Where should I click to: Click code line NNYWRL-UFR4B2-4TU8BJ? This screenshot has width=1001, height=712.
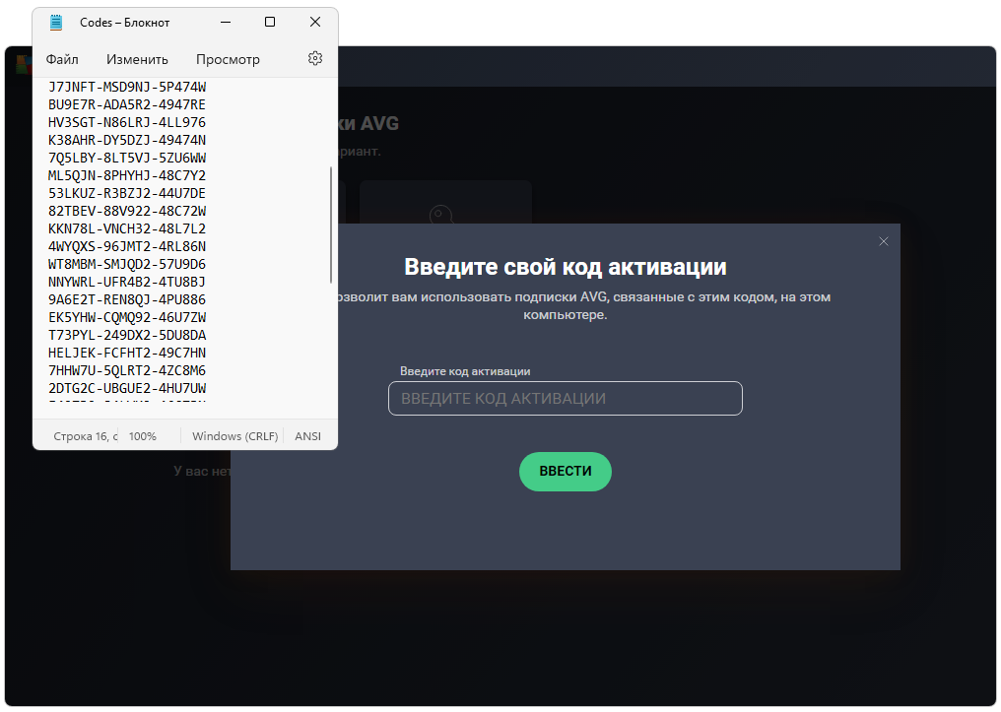coord(127,282)
